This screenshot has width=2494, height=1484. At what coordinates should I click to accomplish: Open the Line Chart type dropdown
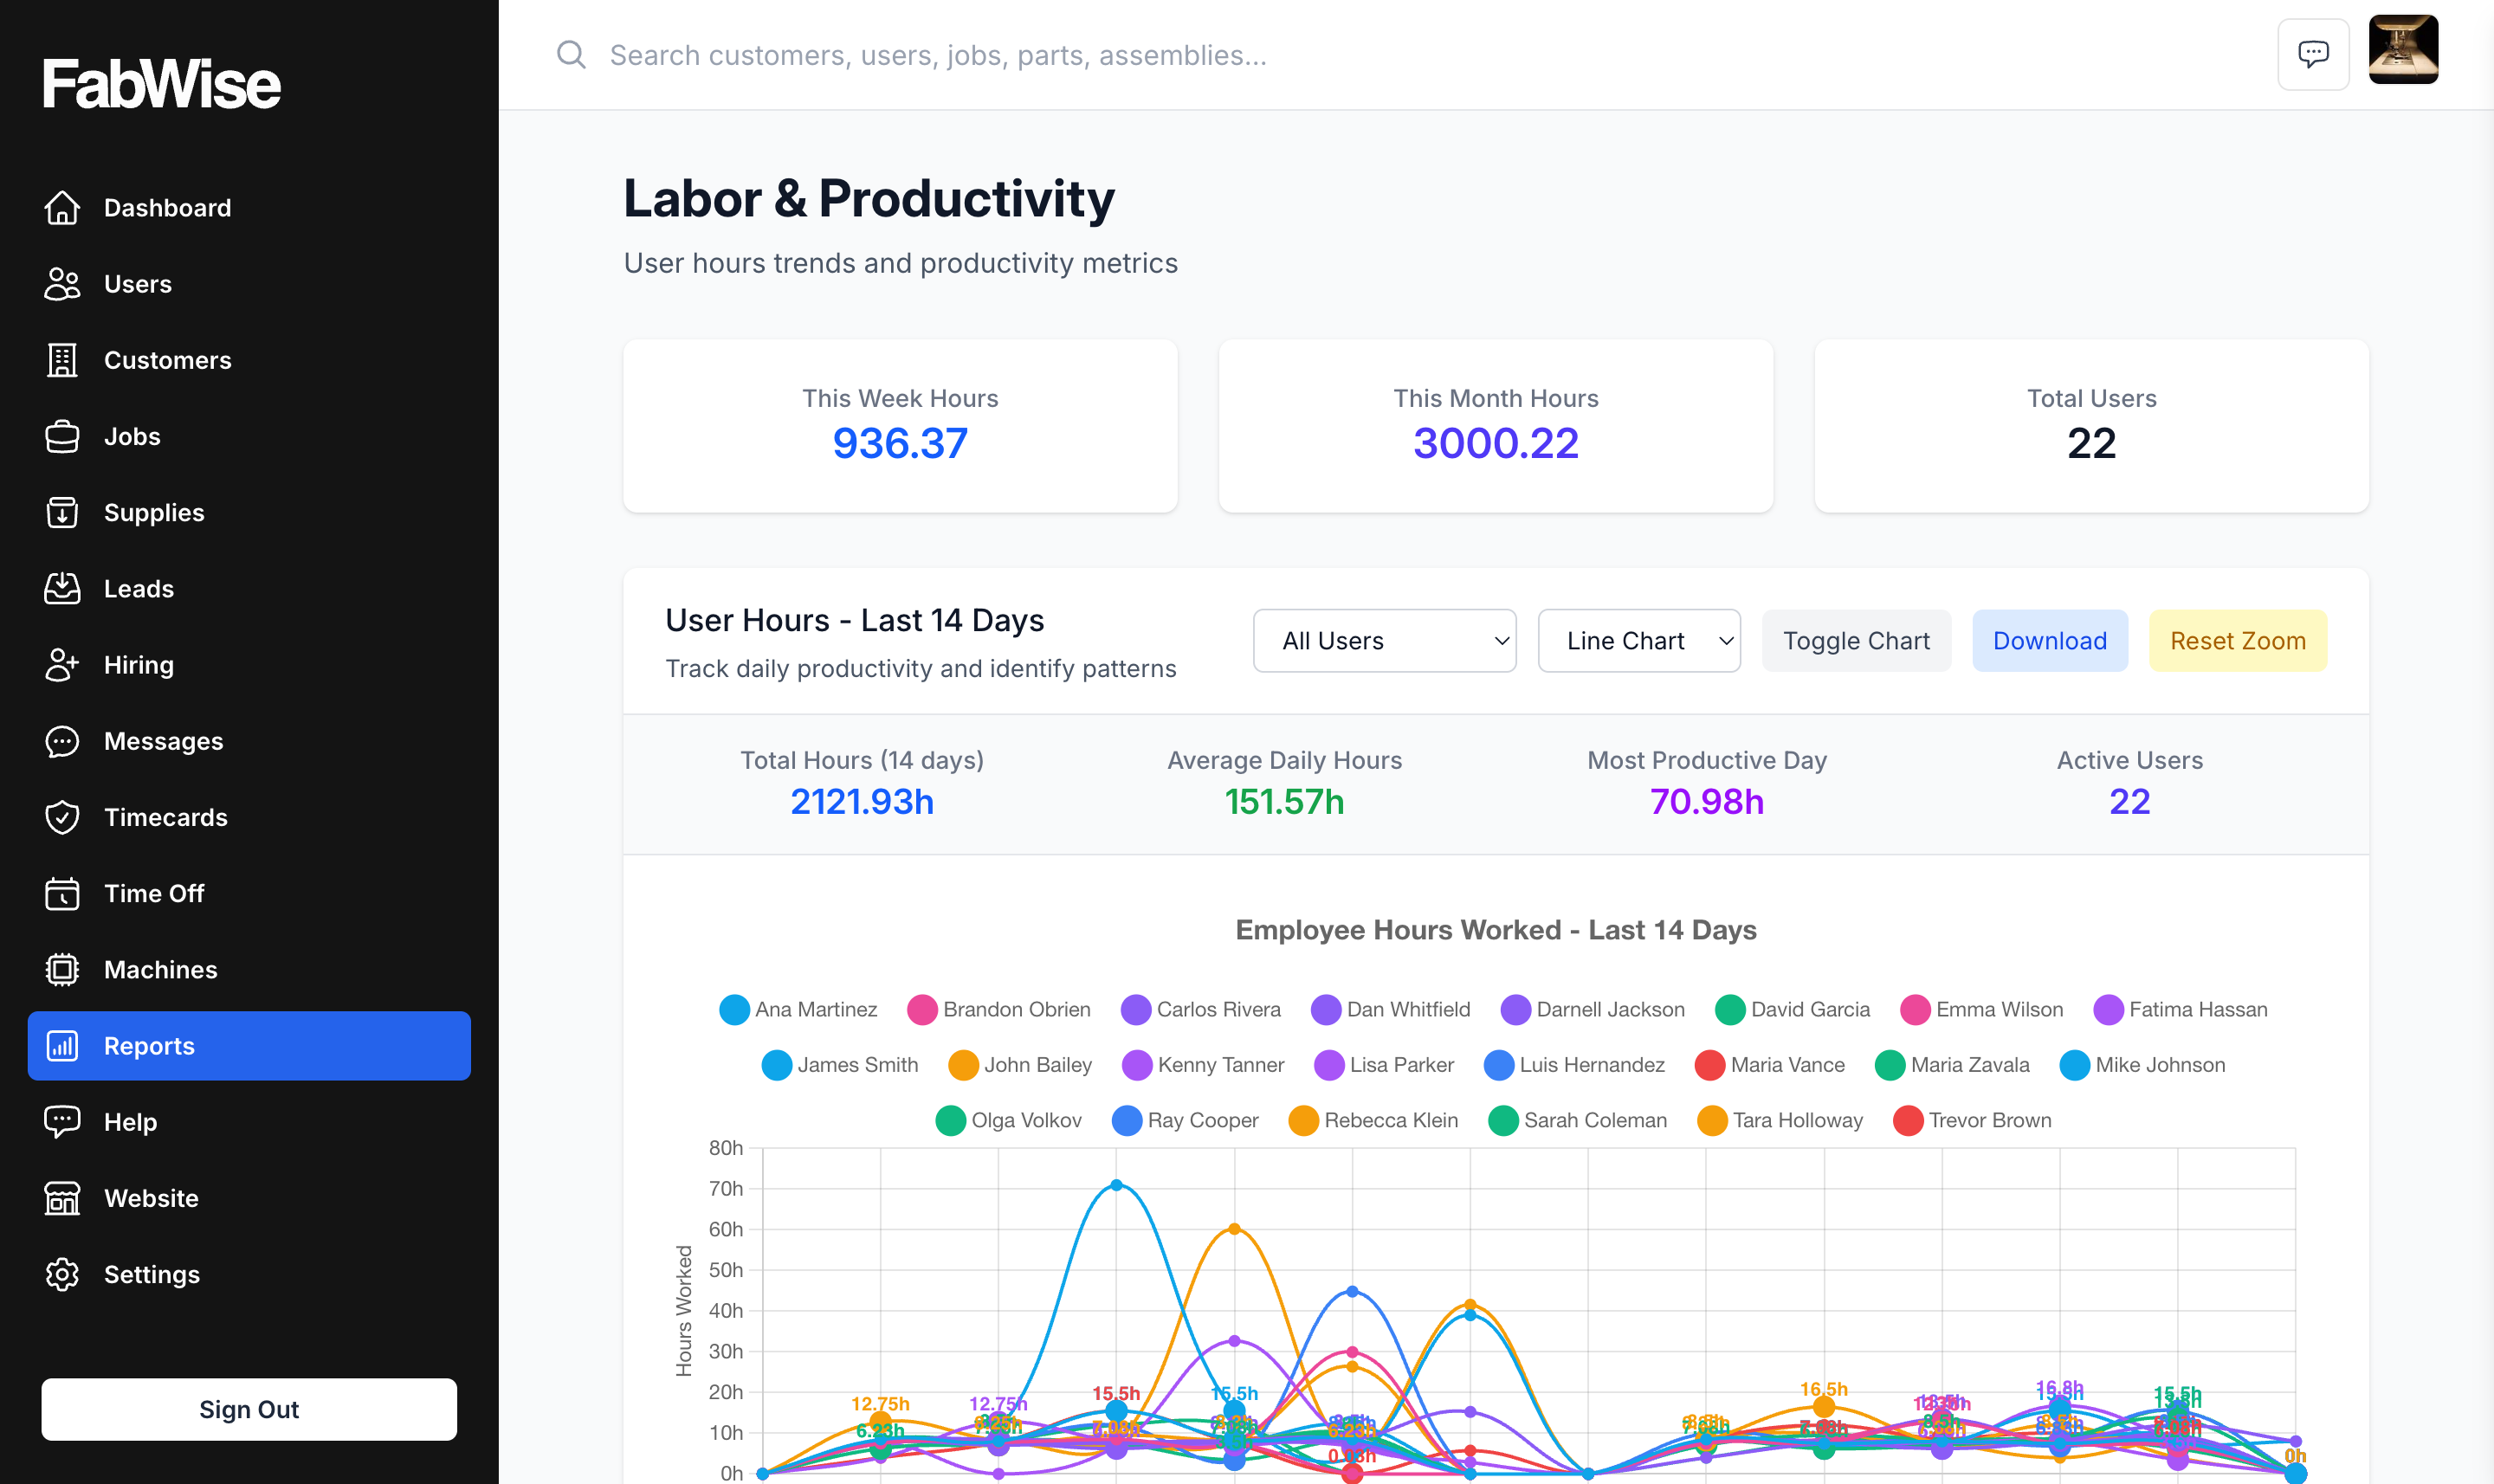[x=1639, y=641]
